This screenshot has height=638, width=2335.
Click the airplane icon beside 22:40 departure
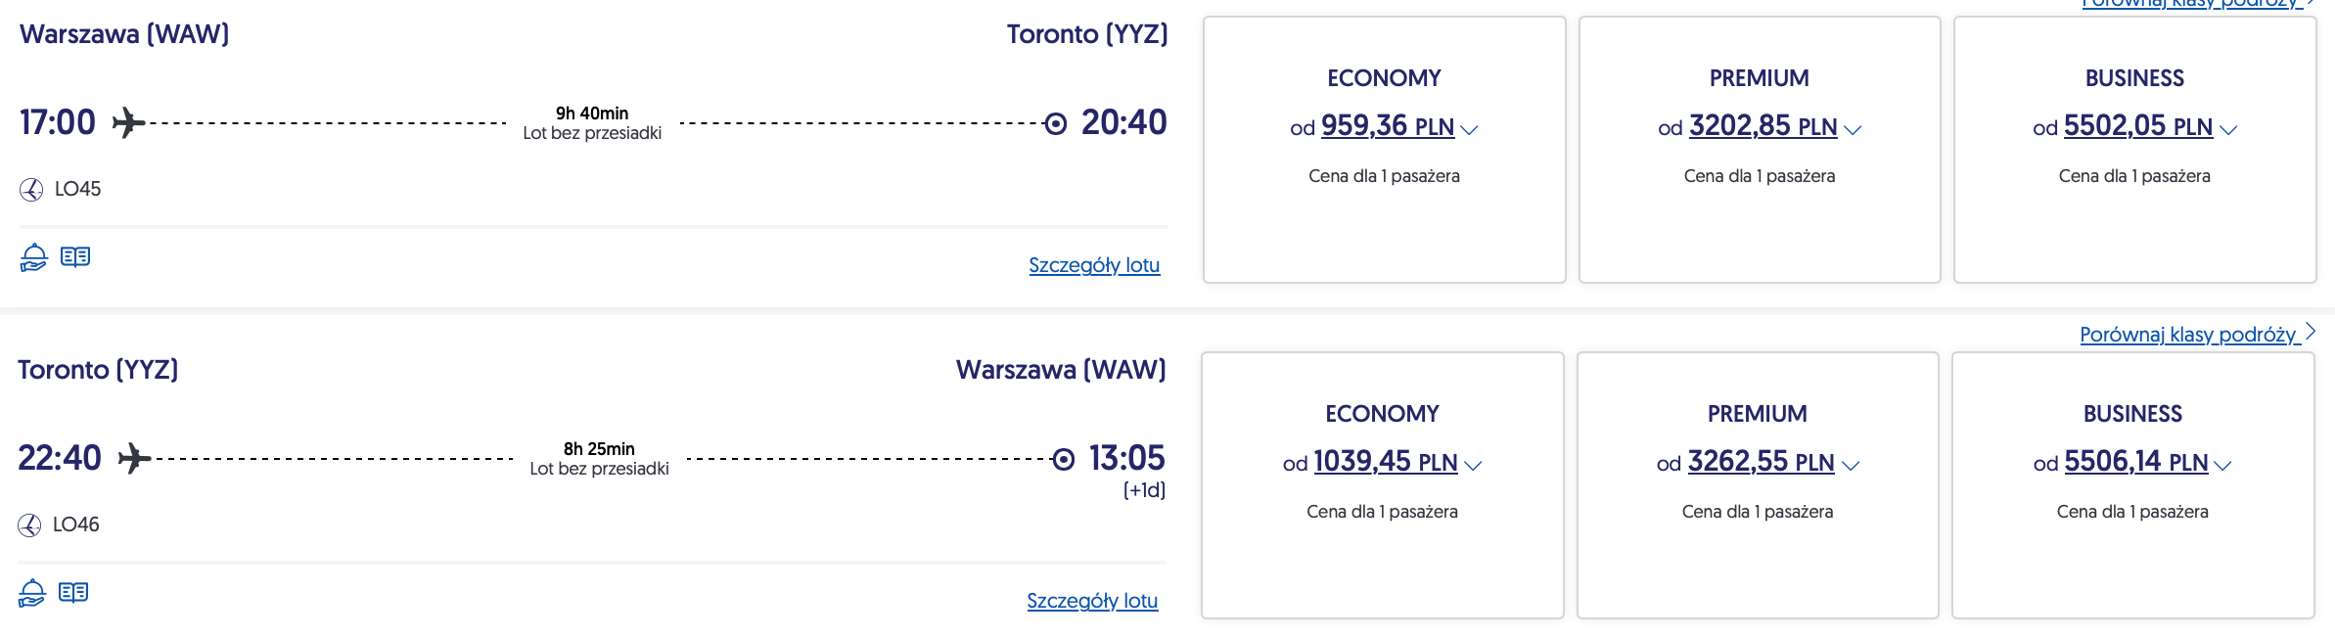pyautogui.click(x=134, y=459)
